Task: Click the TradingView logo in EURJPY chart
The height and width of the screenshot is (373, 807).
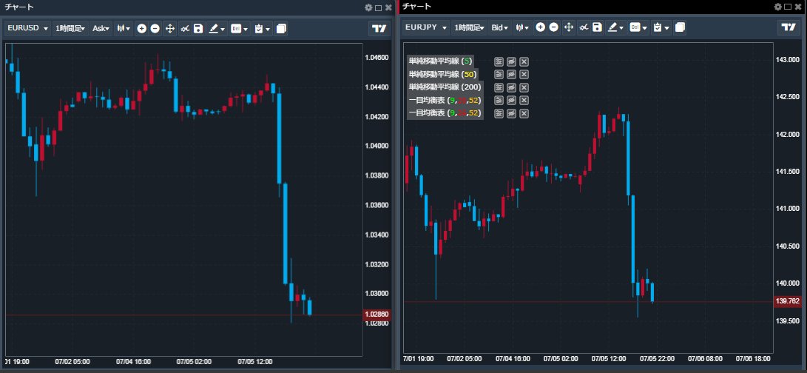Action: click(x=788, y=28)
